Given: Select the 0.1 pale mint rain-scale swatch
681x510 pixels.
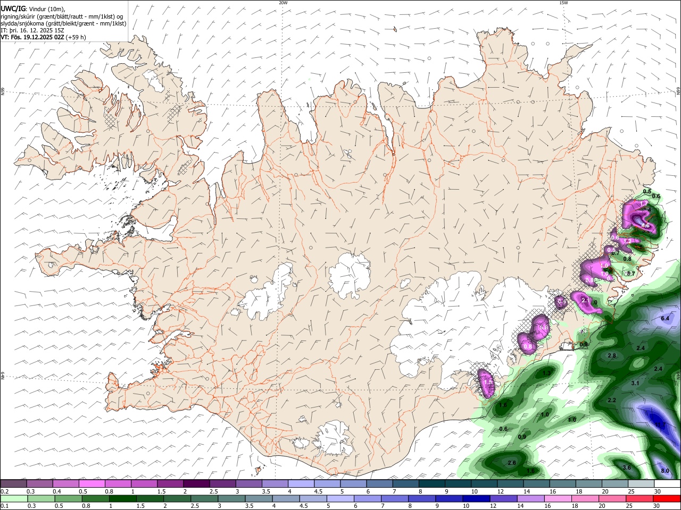Looking at the screenshot, I should [13, 498].
